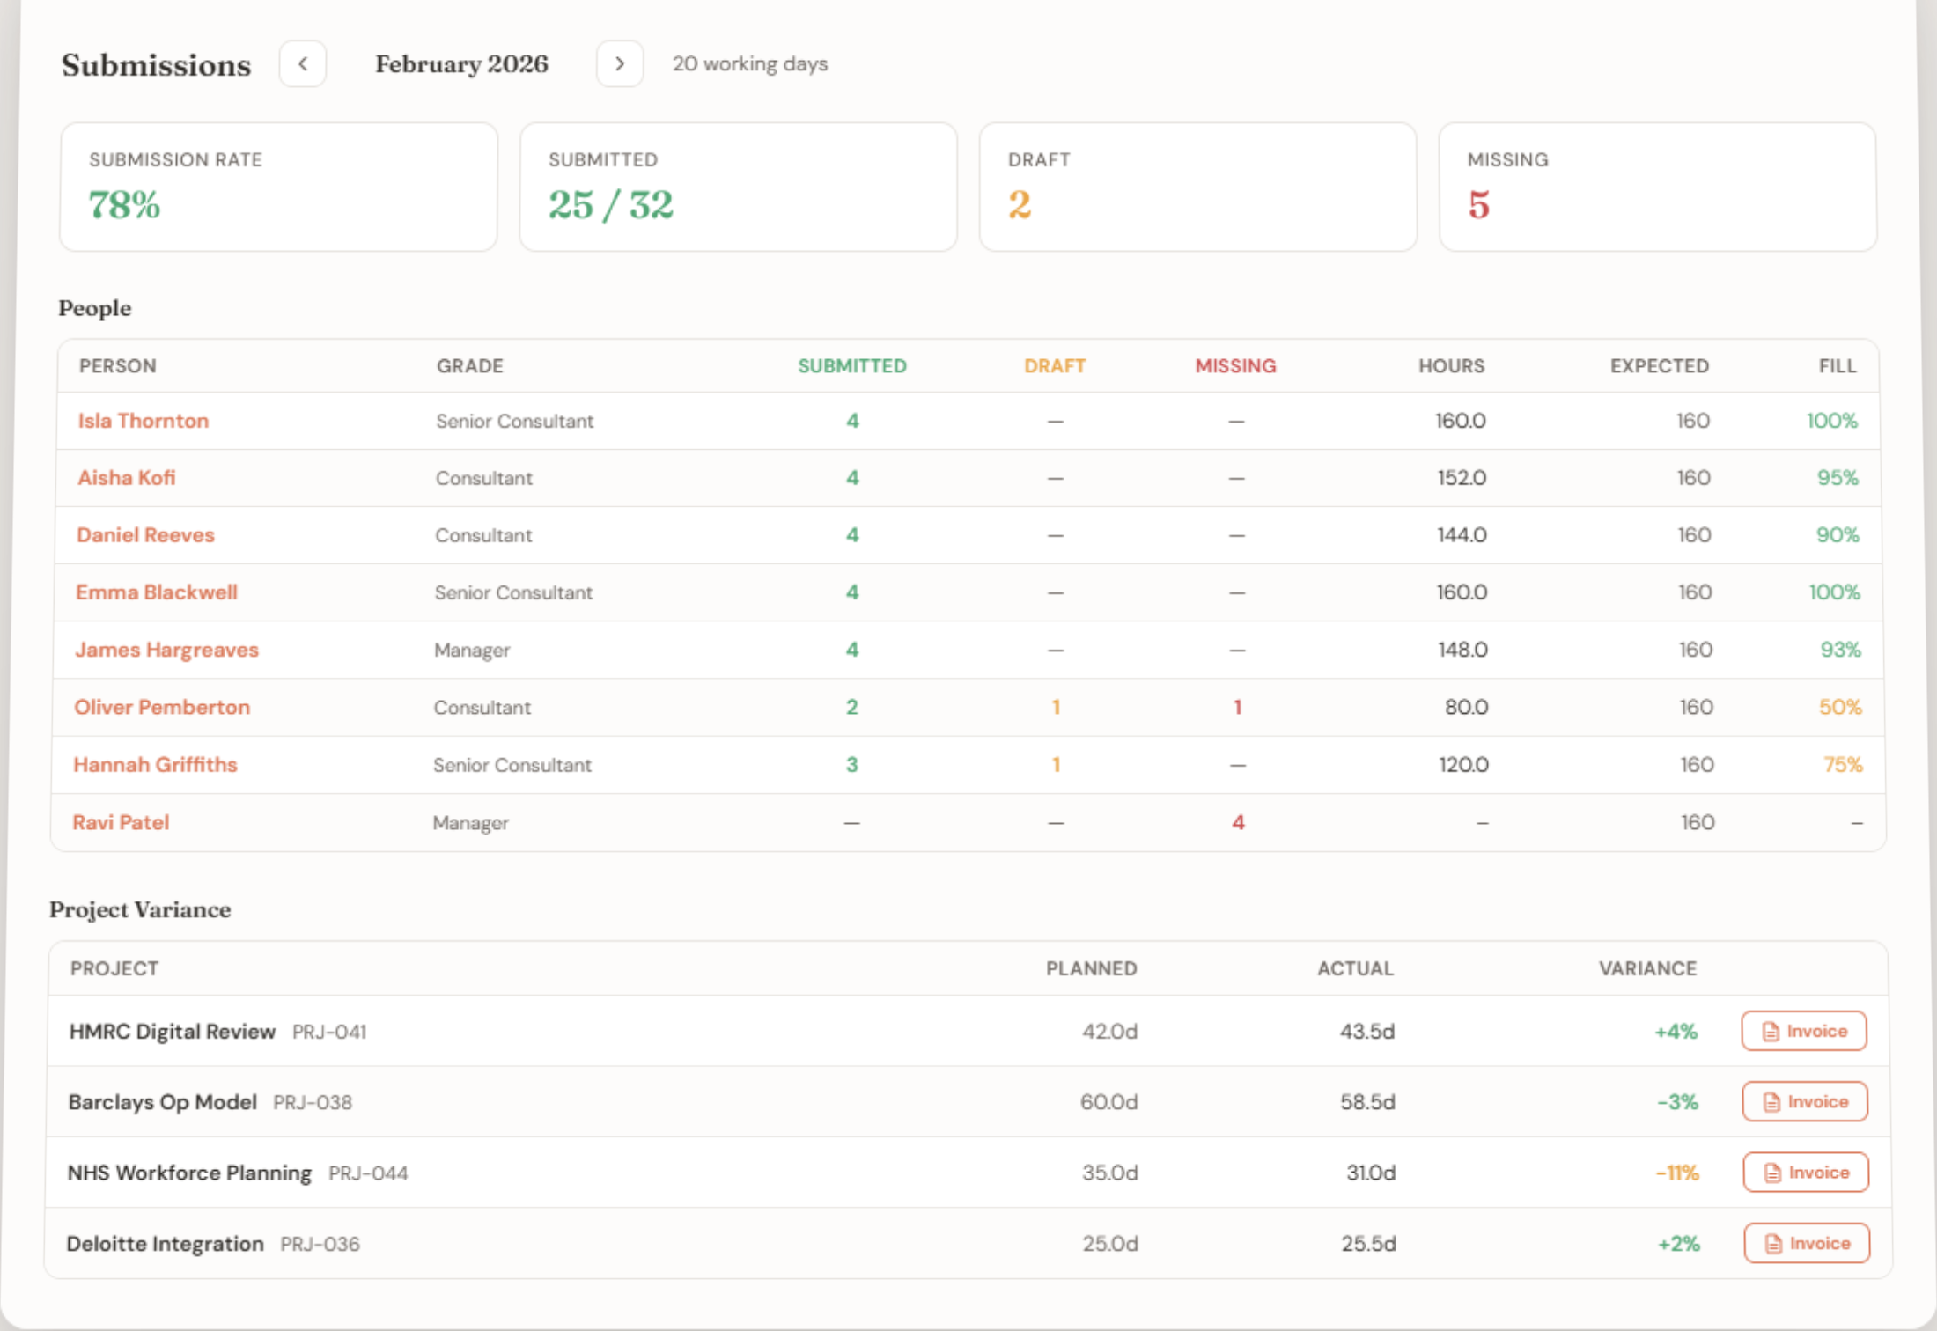Viewport: 1937px width, 1331px height.
Task: Open Oliver Pemberton's profile
Action: coord(162,707)
